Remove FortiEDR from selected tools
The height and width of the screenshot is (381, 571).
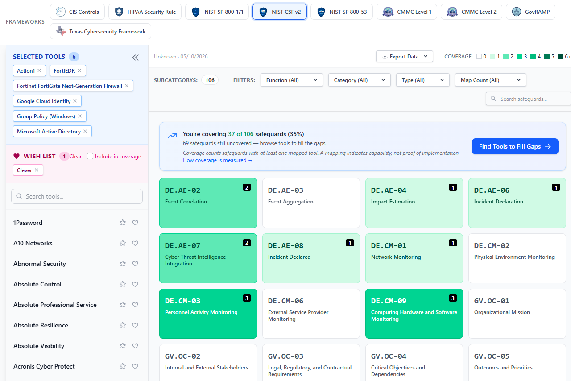(79, 70)
